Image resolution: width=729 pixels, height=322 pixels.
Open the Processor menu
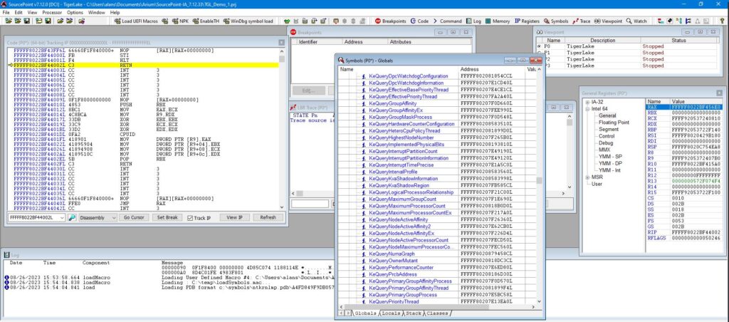coord(53,12)
